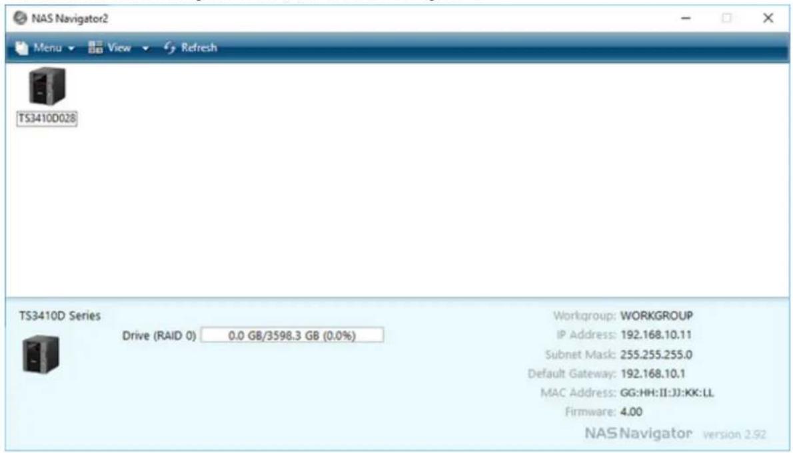Screen dimensions: 793x453
Task: Click the NAS Navigator2 title bar icon
Action: (x=20, y=18)
